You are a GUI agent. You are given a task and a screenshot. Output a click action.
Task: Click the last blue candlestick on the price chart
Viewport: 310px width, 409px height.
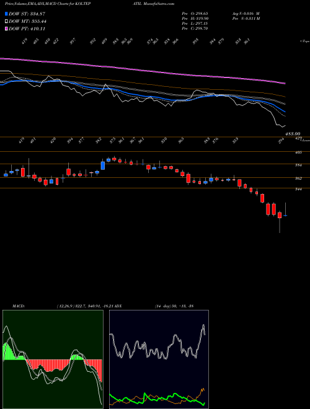(285, 216)
